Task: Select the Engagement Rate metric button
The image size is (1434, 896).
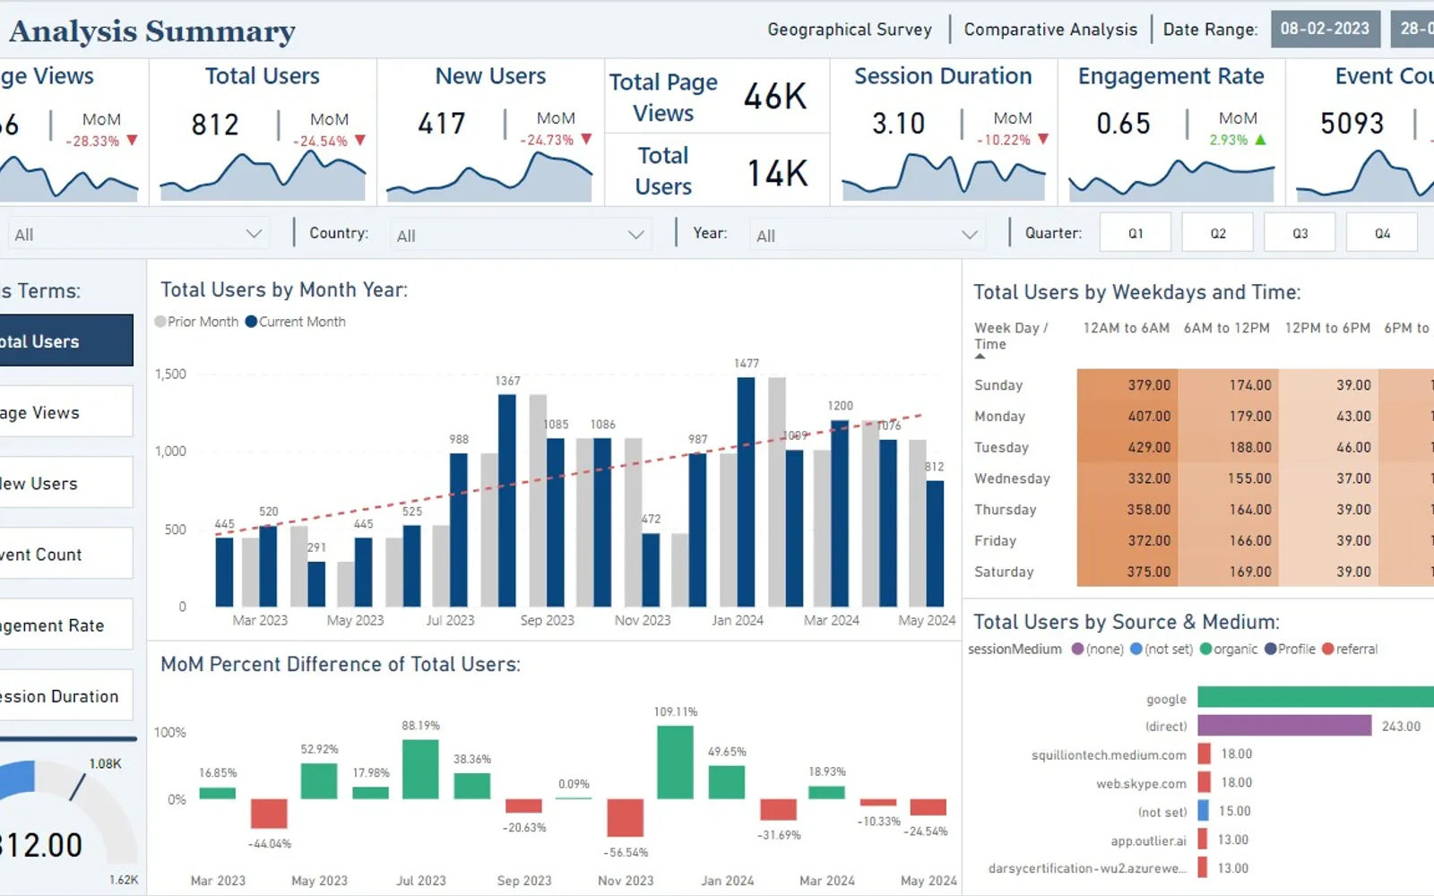Action: pyautogui.click(x=66, y=625)
